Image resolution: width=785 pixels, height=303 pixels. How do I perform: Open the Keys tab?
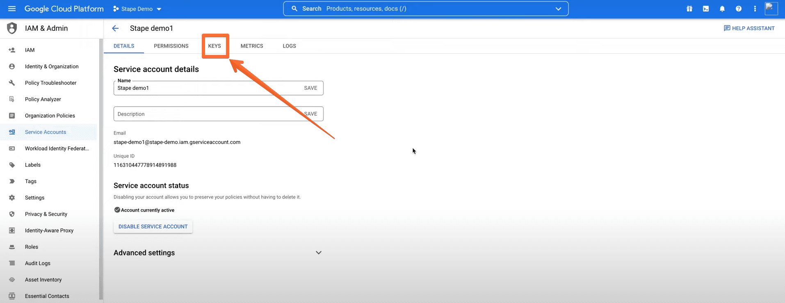click(x=215, y=46)
